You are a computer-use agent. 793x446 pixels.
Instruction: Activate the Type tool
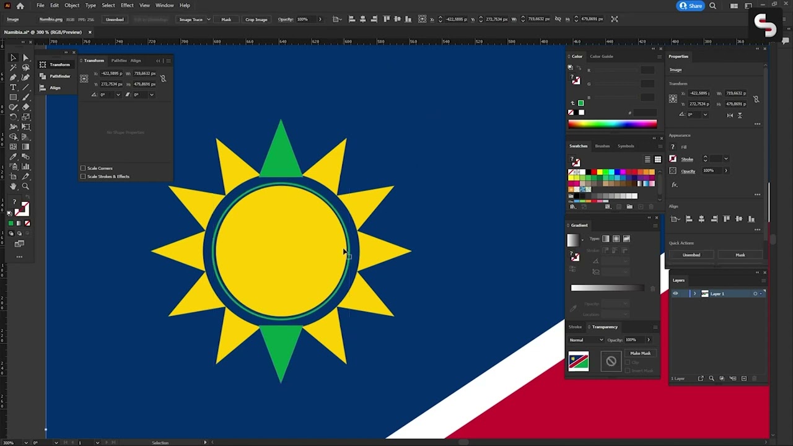point(13,87)
